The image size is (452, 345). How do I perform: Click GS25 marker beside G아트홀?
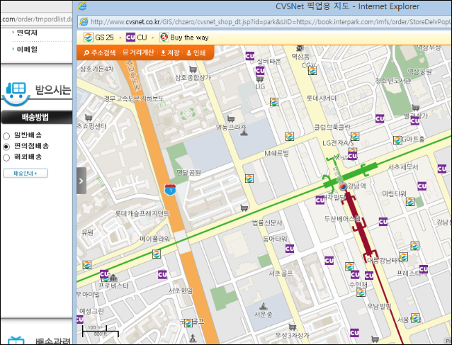pyautogui.click(x=397, y=140)
